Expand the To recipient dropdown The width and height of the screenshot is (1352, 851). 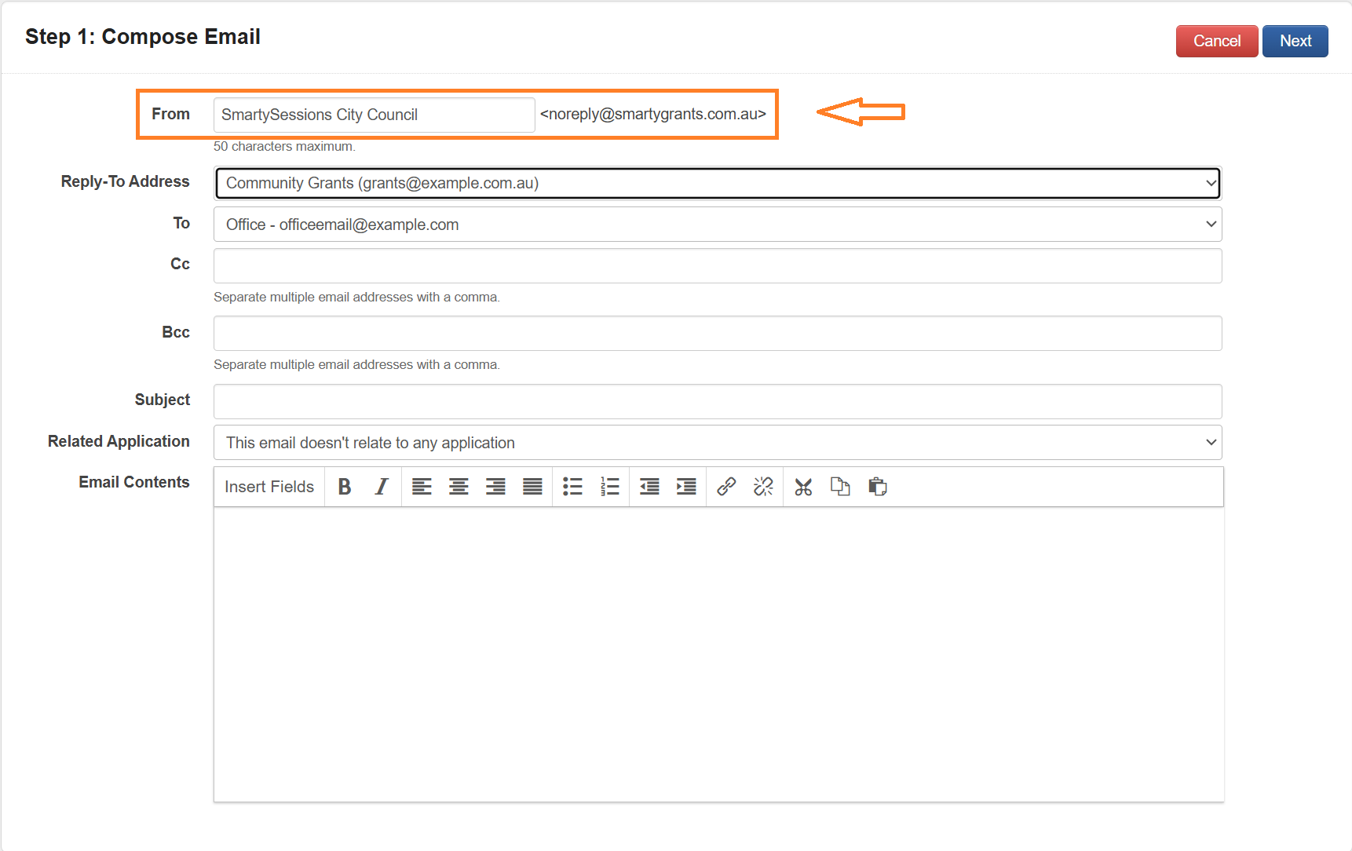pyautogui.click(x=717, y=225)
